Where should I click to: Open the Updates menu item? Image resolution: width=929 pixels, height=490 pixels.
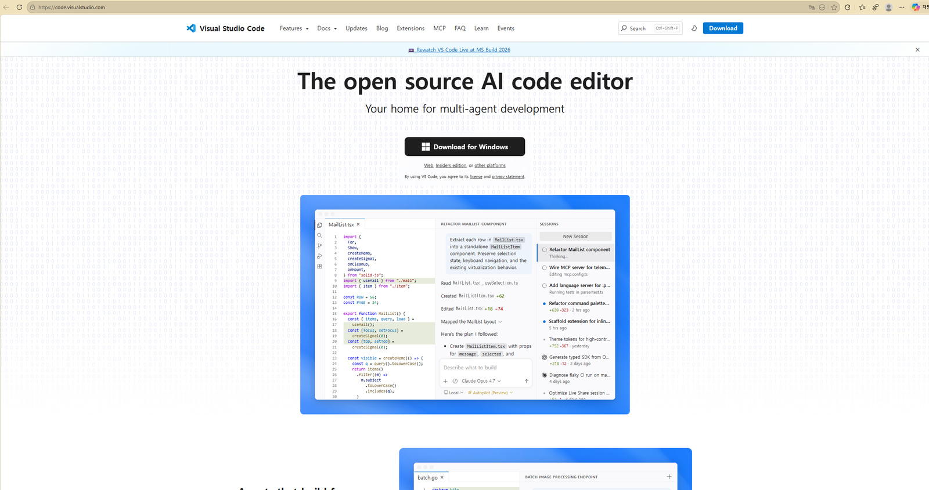click(x=357, y=28)
